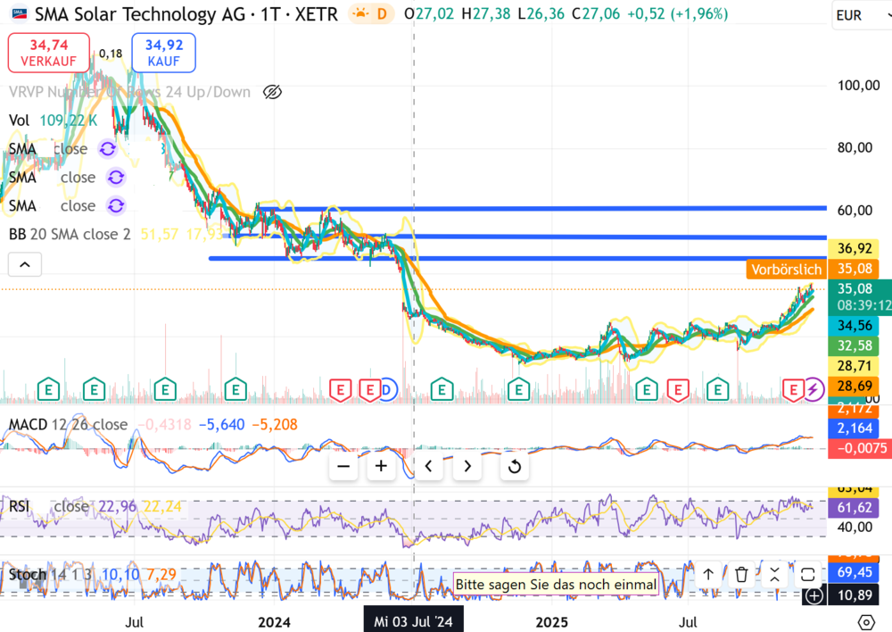
Task: Open alert creation via the circled plus icon
Action: point(813,595)
